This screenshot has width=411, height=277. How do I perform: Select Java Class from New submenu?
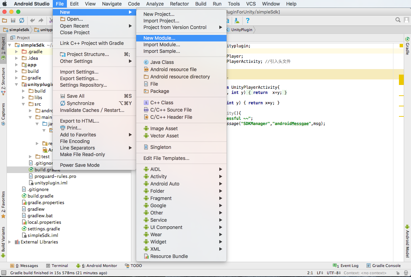tap(181, 62)
